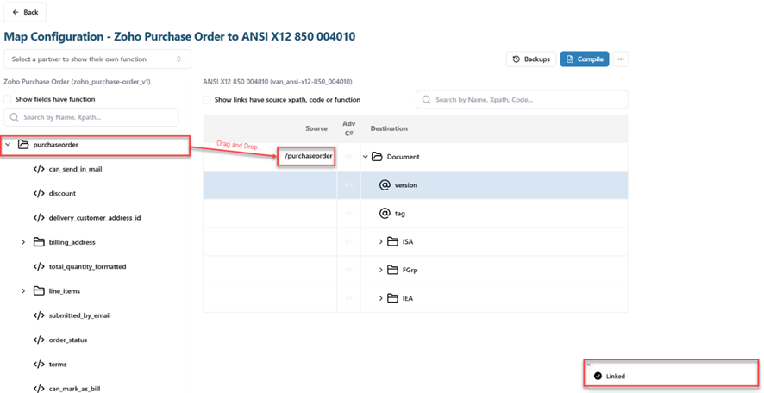Dismiss the Linked notification toast
This screenshot has width=764, height=393.
(589, 365)
